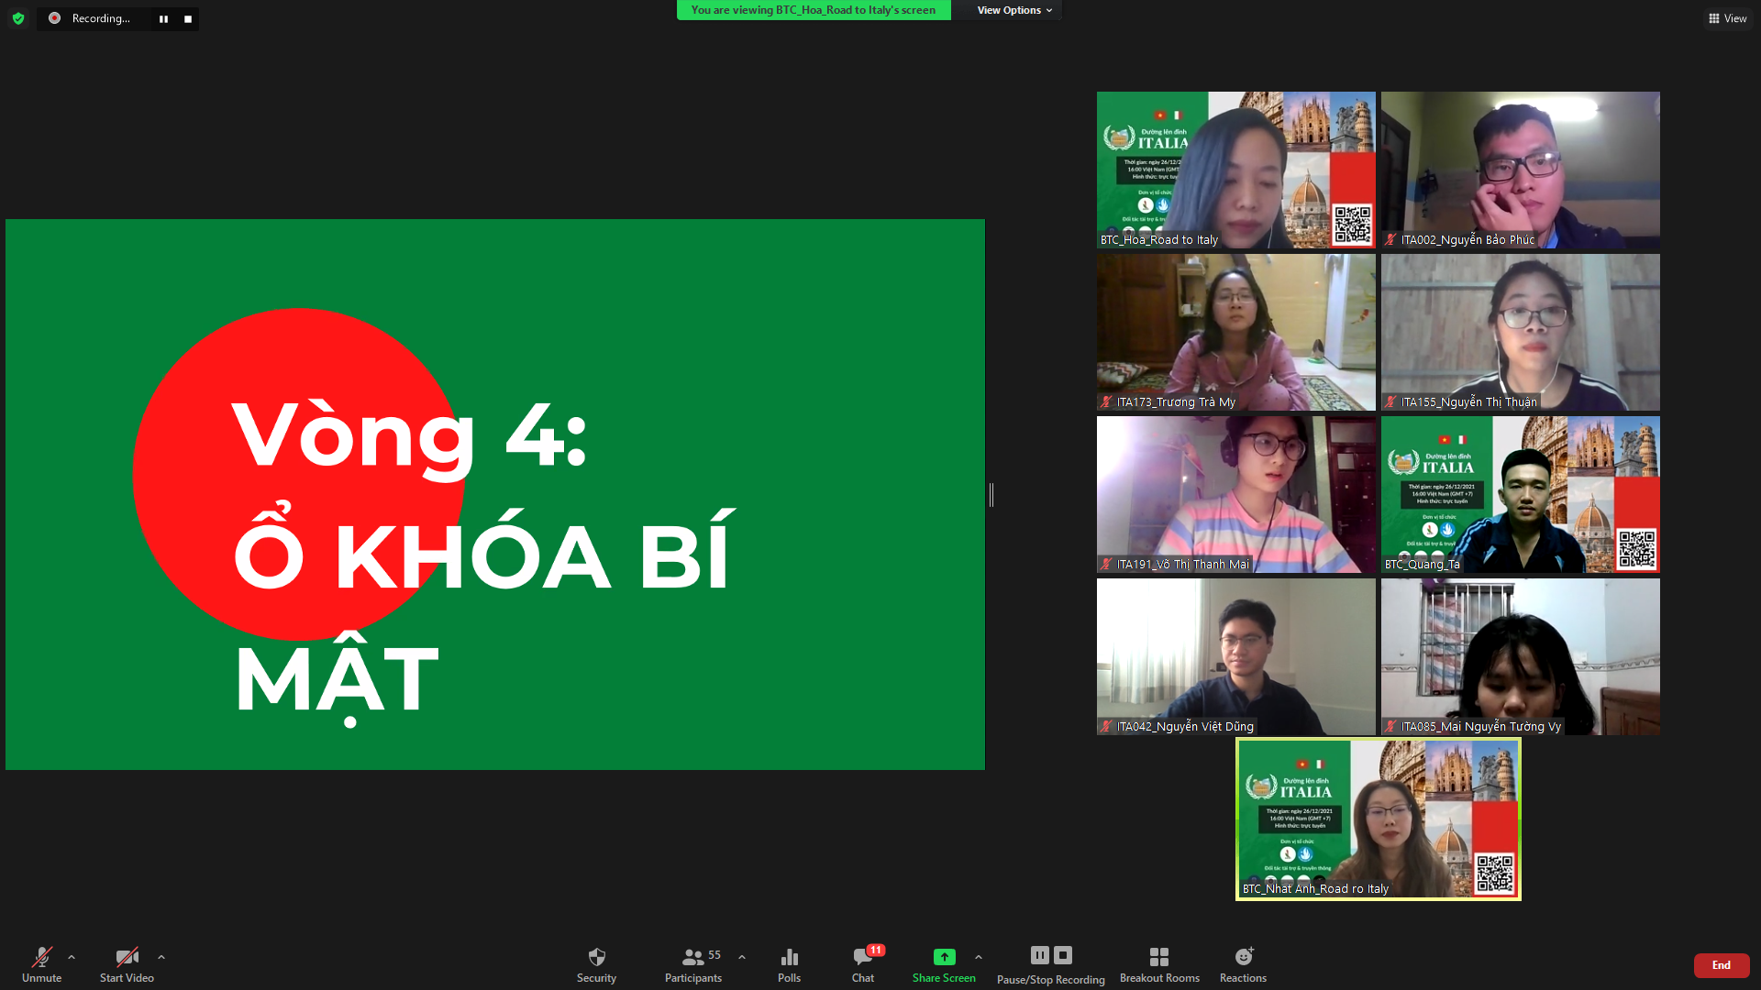Open the Security shield icon
The height and width of the screenshot is (990, 1761).
(x=596, y=958)
